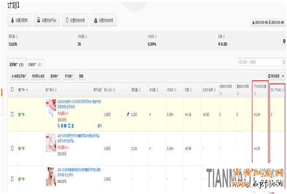The width and height of the screenshot is (287, 194).
Task: Click the first product's necklace thumbnail
Action: pyautogui.click(x=51, y=108)
